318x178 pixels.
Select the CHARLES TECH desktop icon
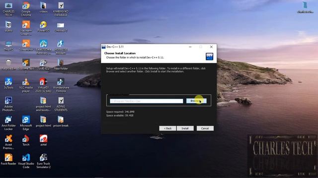click(8, 9)
